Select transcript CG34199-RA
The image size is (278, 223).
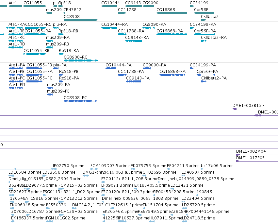192,28
